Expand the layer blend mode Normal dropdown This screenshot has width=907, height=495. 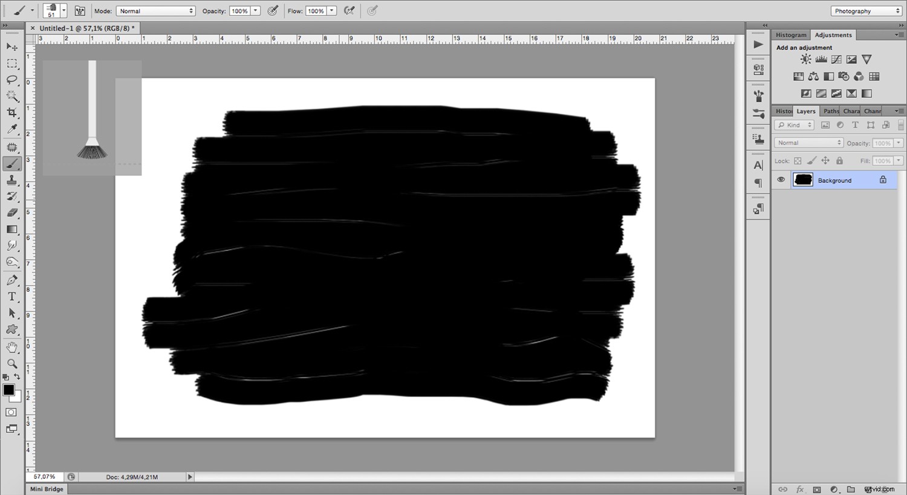pyautogui.click(x=808, y=143)
